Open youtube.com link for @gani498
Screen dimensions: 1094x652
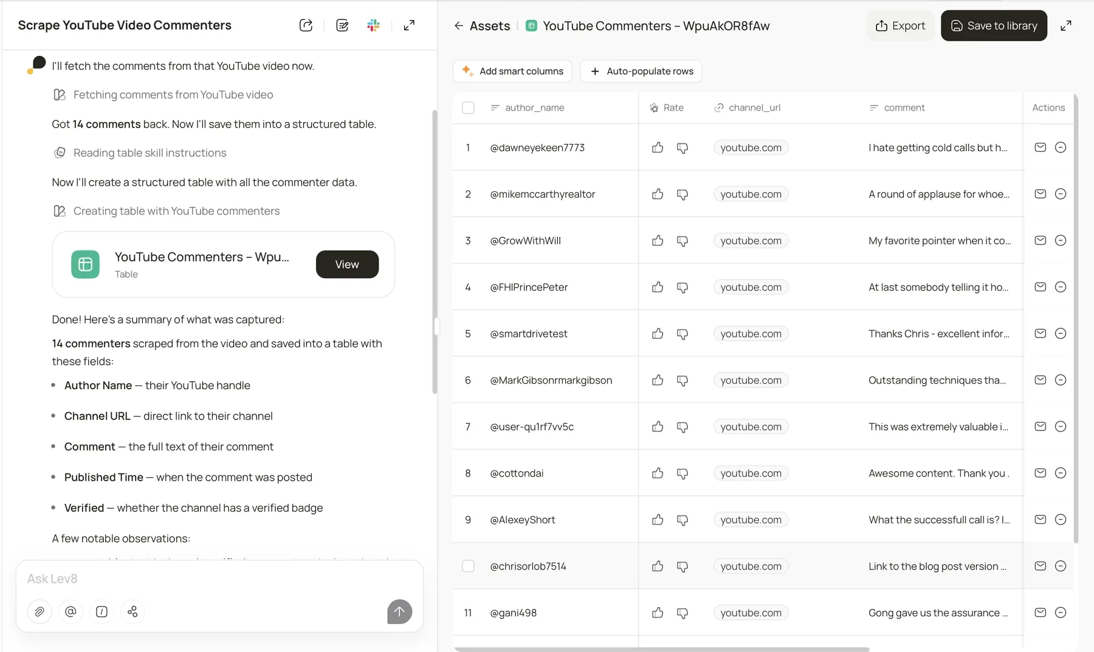click(751, 613)
